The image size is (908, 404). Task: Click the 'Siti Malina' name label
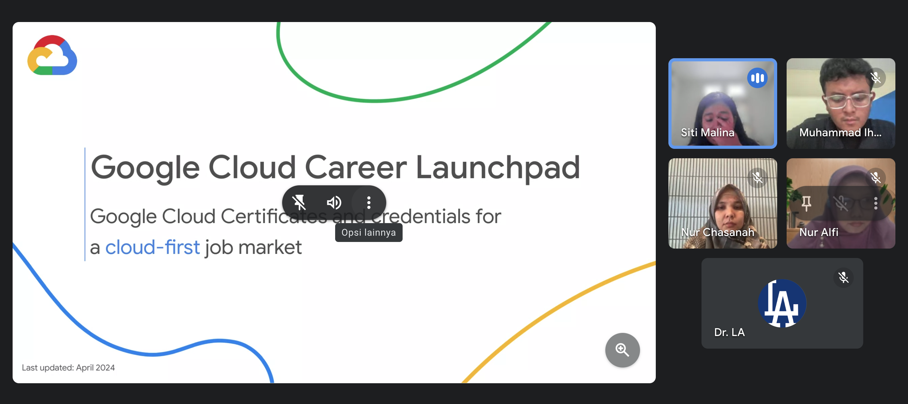tap(707, 132)
